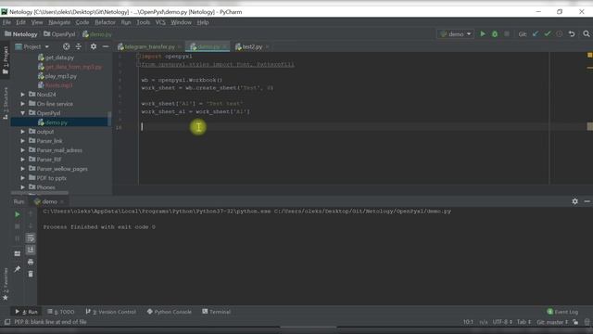593x334 pixels.
Task: Restore layout icon in Run sidebar
Action: point(17,253)
